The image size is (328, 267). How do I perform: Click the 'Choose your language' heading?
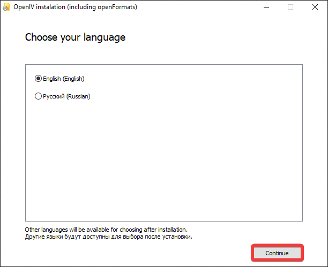click(76, 37)
